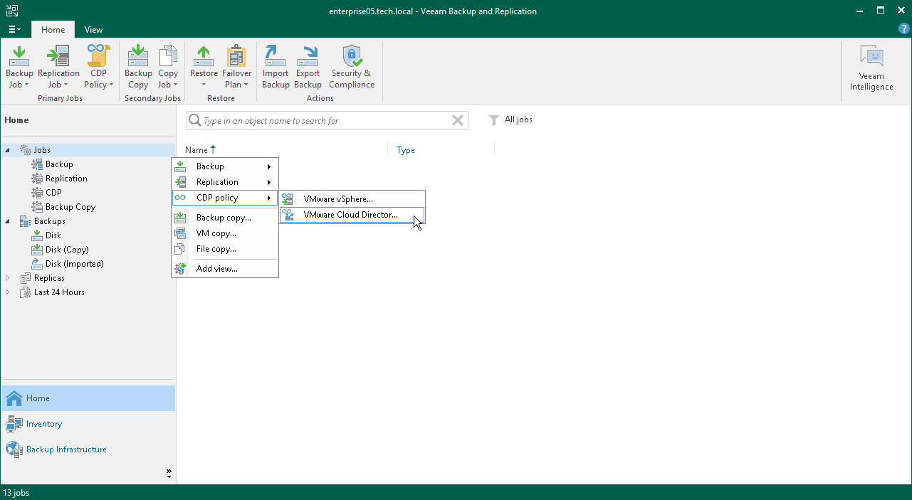Select VM copy... in context menu

(x=225, y=233)
